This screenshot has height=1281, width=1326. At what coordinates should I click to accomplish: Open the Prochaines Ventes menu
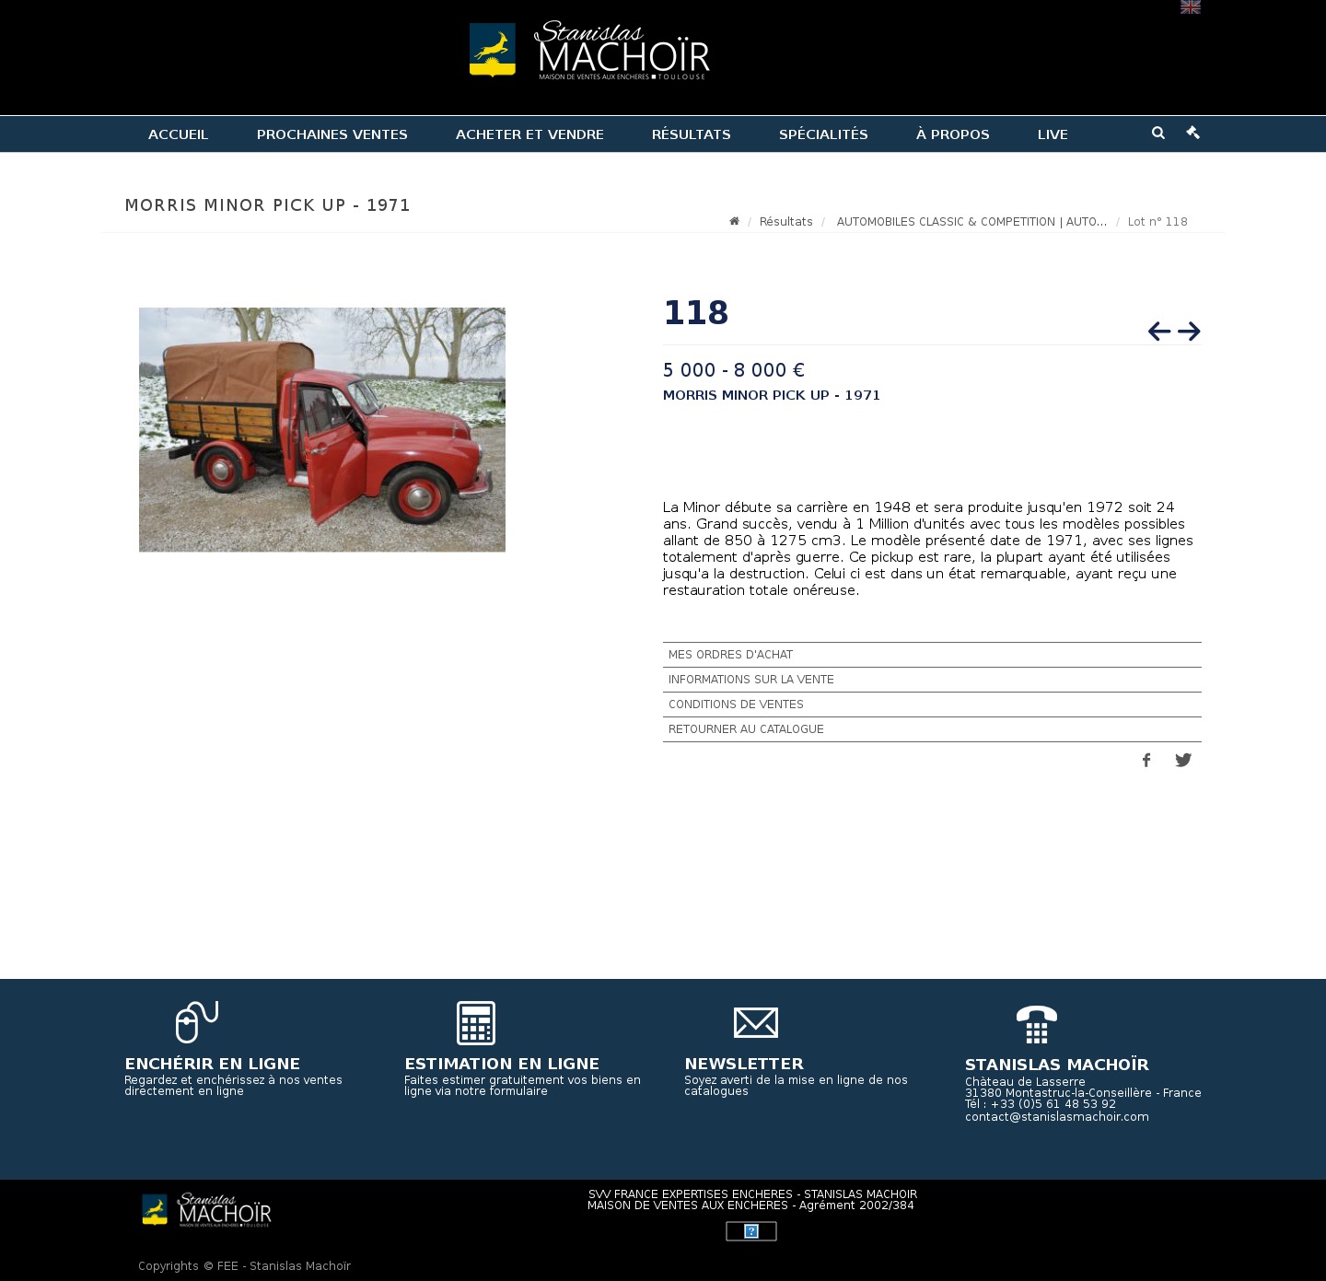pos(332,134)
